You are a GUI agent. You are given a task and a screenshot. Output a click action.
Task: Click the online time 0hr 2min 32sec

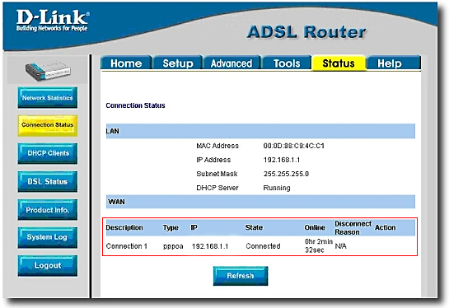[x=319, y=245]
